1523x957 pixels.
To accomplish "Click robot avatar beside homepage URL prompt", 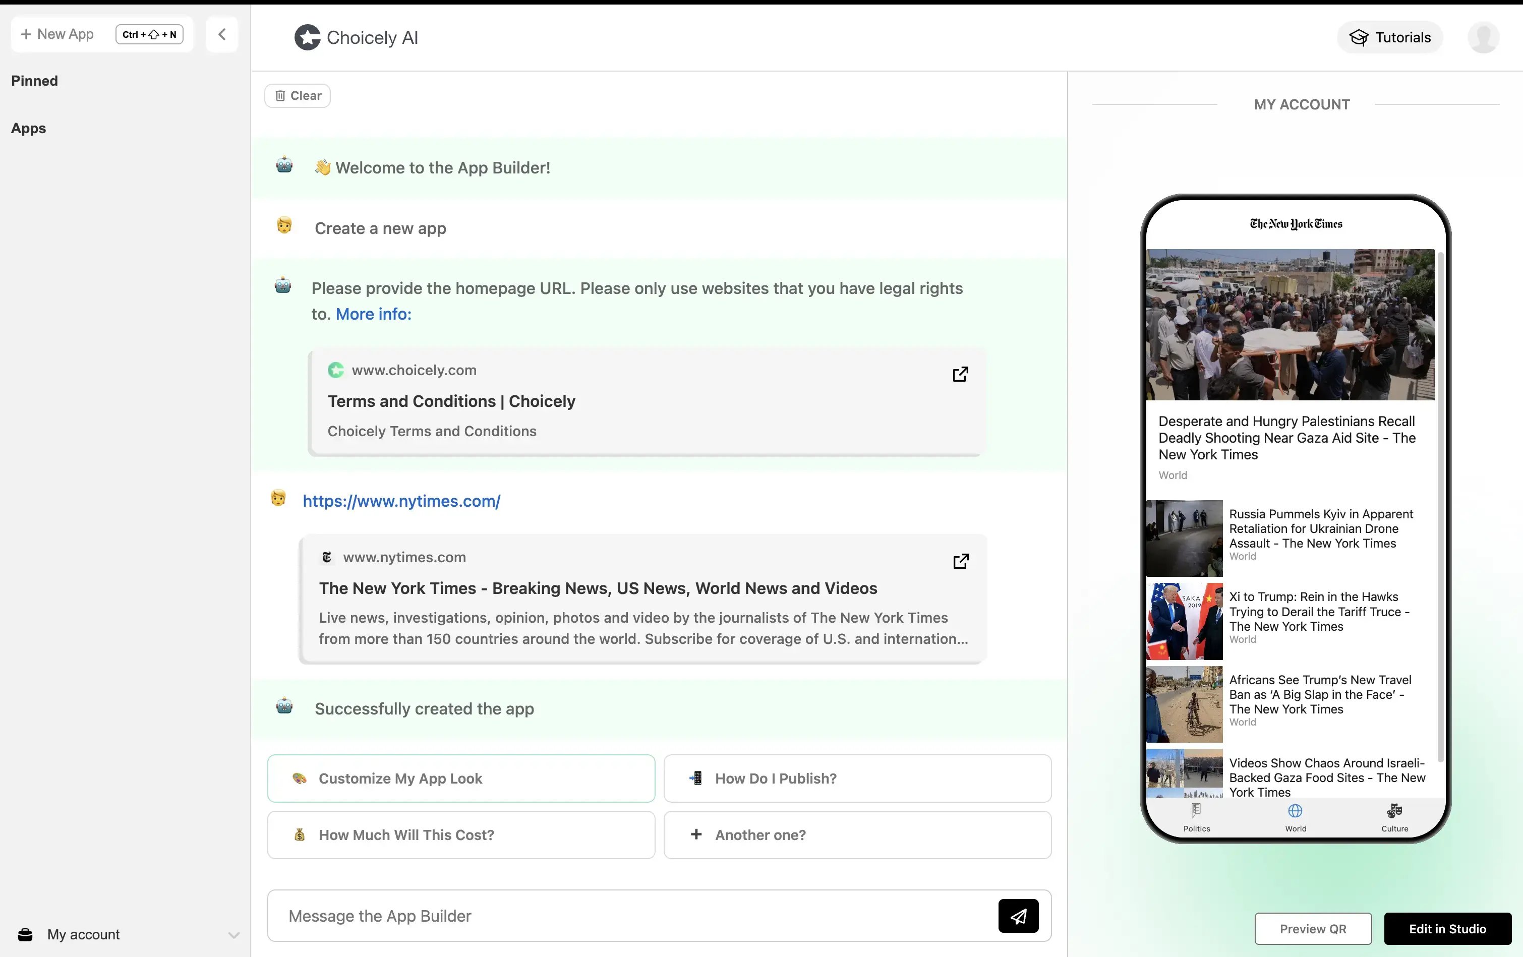I will [283, 286].
